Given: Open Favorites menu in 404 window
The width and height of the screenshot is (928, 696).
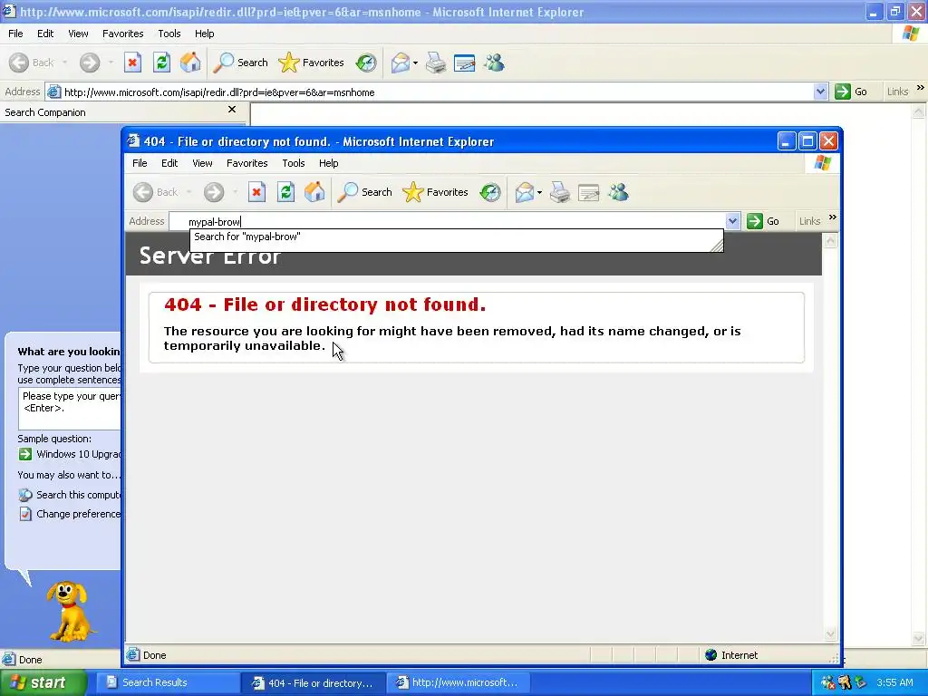Looking at the screenshot, I should coord(246,163).
